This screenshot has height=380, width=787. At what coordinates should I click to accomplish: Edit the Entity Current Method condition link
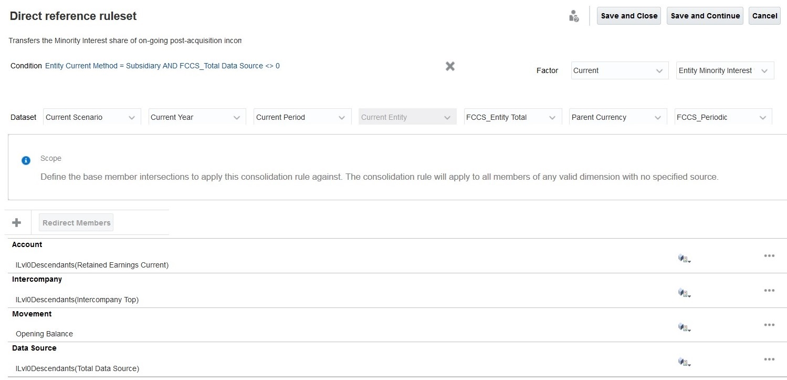click(x=162, y=66)
